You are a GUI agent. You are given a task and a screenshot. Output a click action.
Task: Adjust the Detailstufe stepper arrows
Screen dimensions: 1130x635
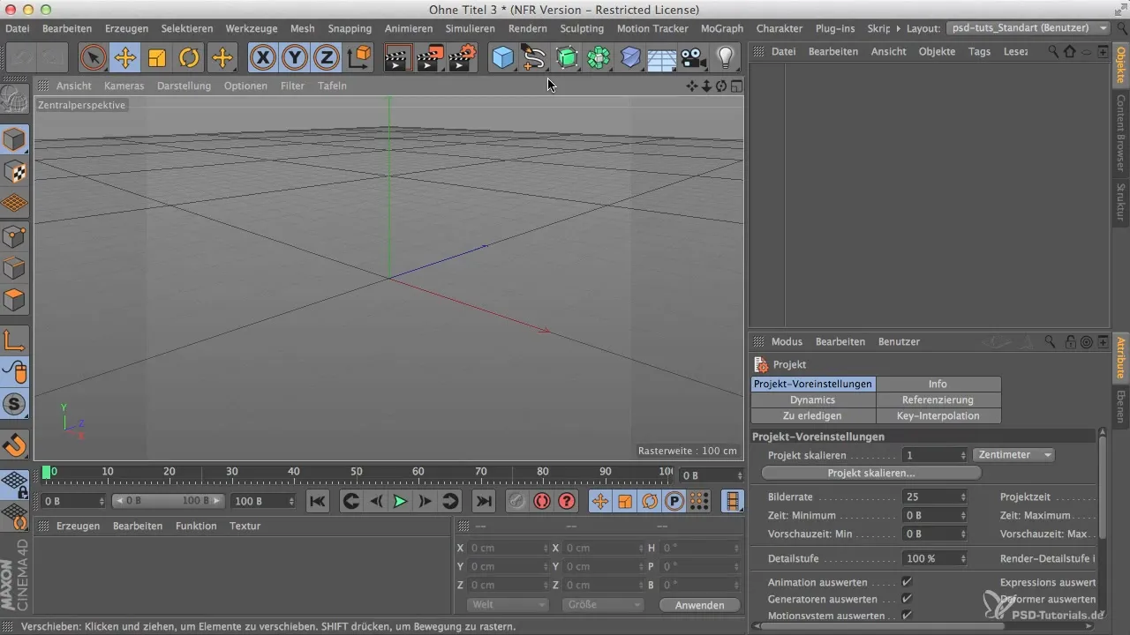[x=963, y=558]
